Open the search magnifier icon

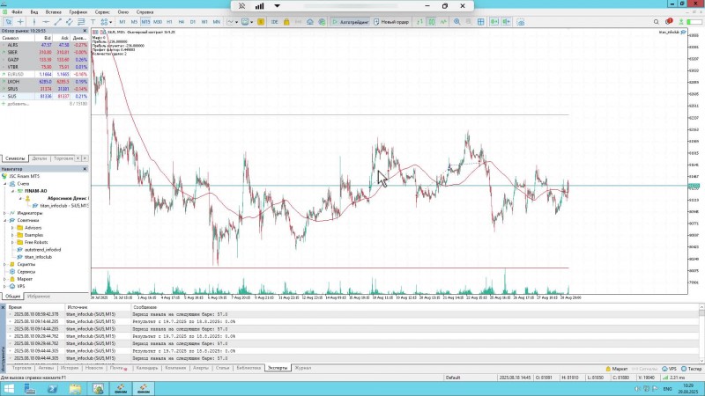[657, 21]
